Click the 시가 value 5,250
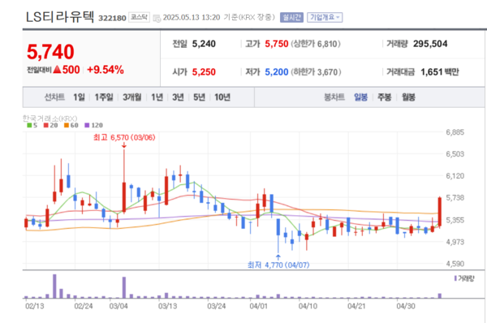 tap(204, 72)
